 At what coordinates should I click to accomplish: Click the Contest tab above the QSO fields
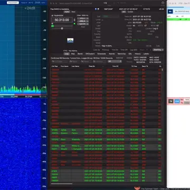click(130, 12)
